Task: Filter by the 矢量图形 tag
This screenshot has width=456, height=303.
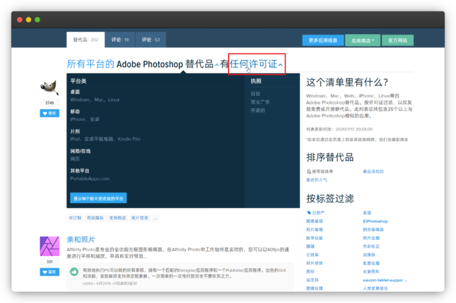Action: point(370,271)
